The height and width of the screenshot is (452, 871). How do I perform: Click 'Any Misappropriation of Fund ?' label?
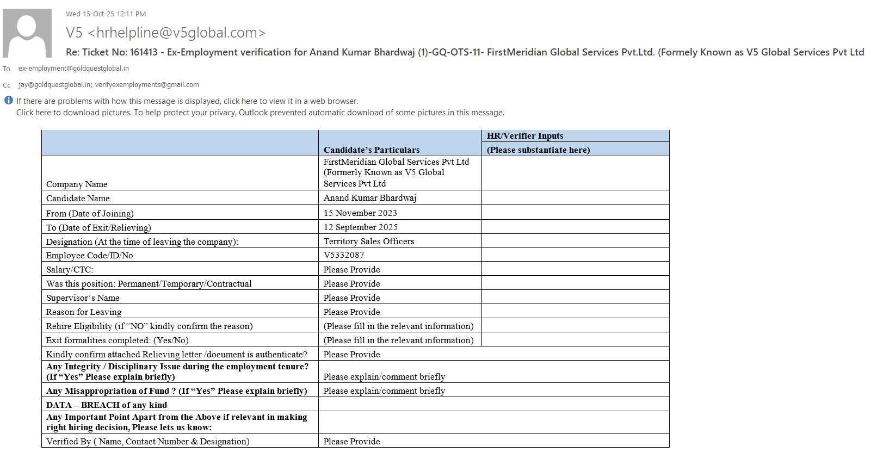[x=177, y=391]
